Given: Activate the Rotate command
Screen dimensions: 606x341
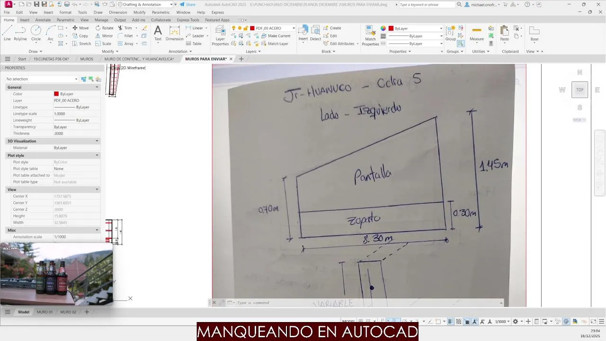Looking at the screenshot, I should point(104,28).
